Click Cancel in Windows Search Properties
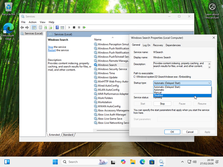Viewport: 223px width, 167px height. coord(190,132)
